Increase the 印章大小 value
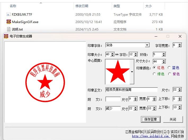The image size is (188, 140). click(112, 53)
